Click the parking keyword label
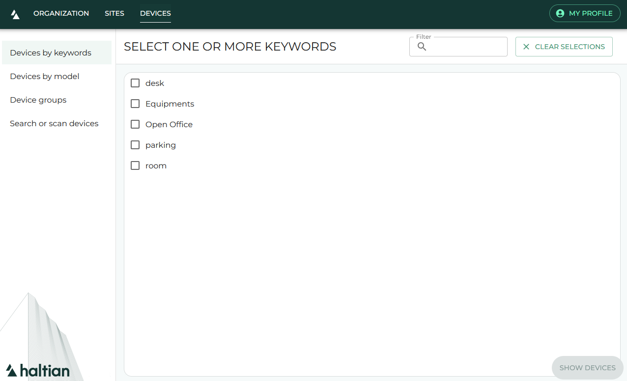Viewport: 627px width, 381px height. click(x=161, y=145)
